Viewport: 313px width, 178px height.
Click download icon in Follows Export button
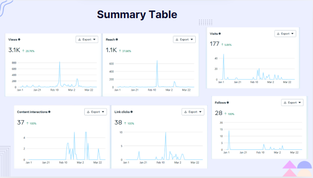pos(285,103)
